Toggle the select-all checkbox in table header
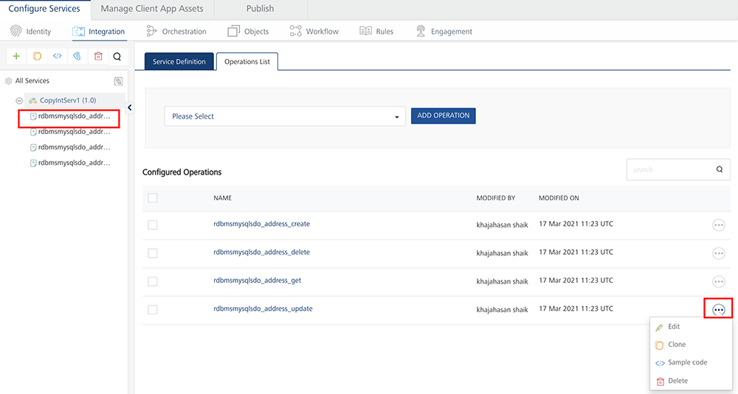This screenshot has width=738, height=394. coord(153,198)
